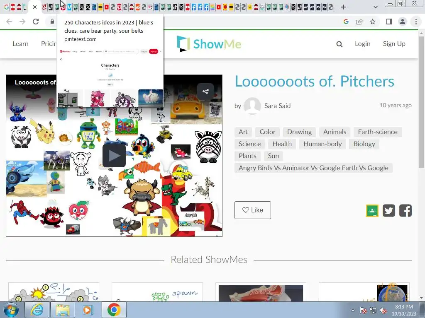
Task: Switch to the red W icon tab
Action: tap(44, 7)
